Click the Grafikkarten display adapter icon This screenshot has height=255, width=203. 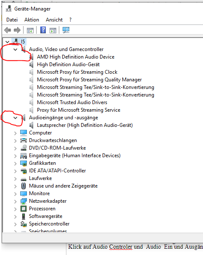click(x=24, y=163)
